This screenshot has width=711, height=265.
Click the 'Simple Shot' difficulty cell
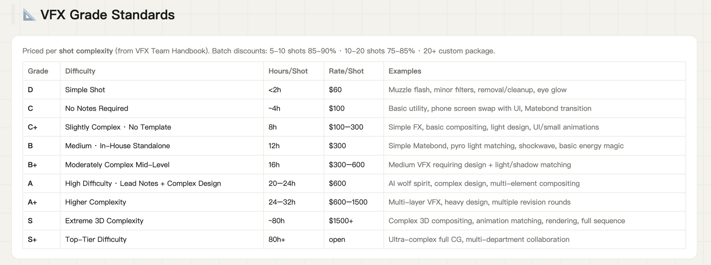tap(162, 90)
